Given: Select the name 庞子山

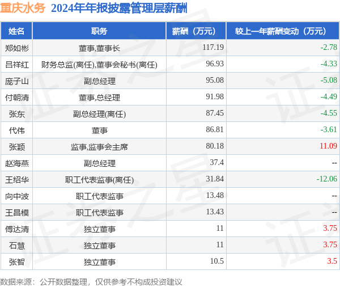Looking at the screenshot, I should tap(16, 81).
